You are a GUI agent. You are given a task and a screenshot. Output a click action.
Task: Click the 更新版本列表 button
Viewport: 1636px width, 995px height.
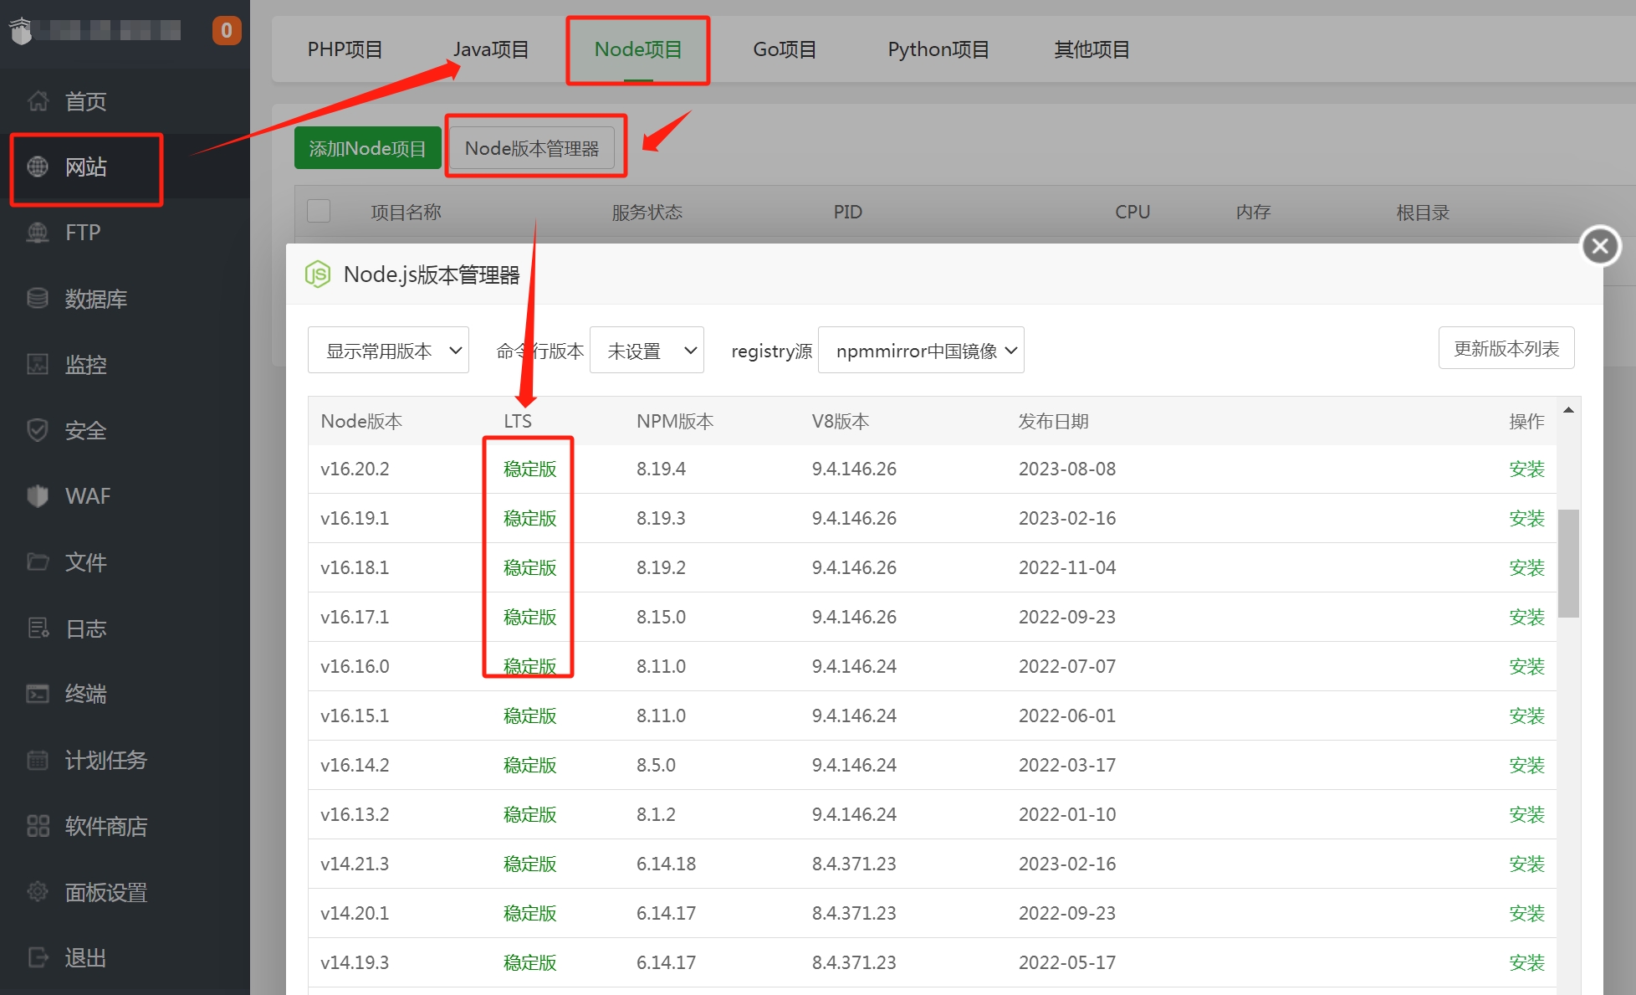1506,348
